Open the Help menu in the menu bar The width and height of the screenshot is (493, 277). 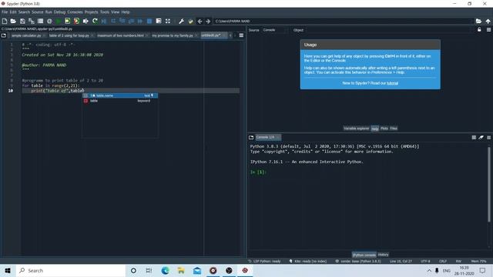click(126, 12)
